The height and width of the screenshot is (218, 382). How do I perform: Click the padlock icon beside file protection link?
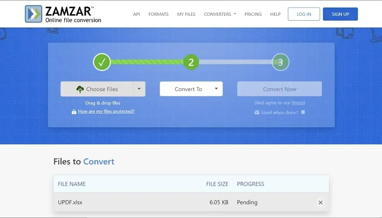click(74, 112)
